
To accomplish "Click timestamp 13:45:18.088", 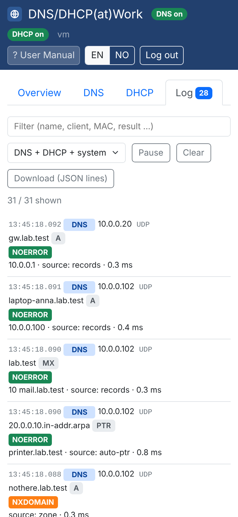I will 35,474.
